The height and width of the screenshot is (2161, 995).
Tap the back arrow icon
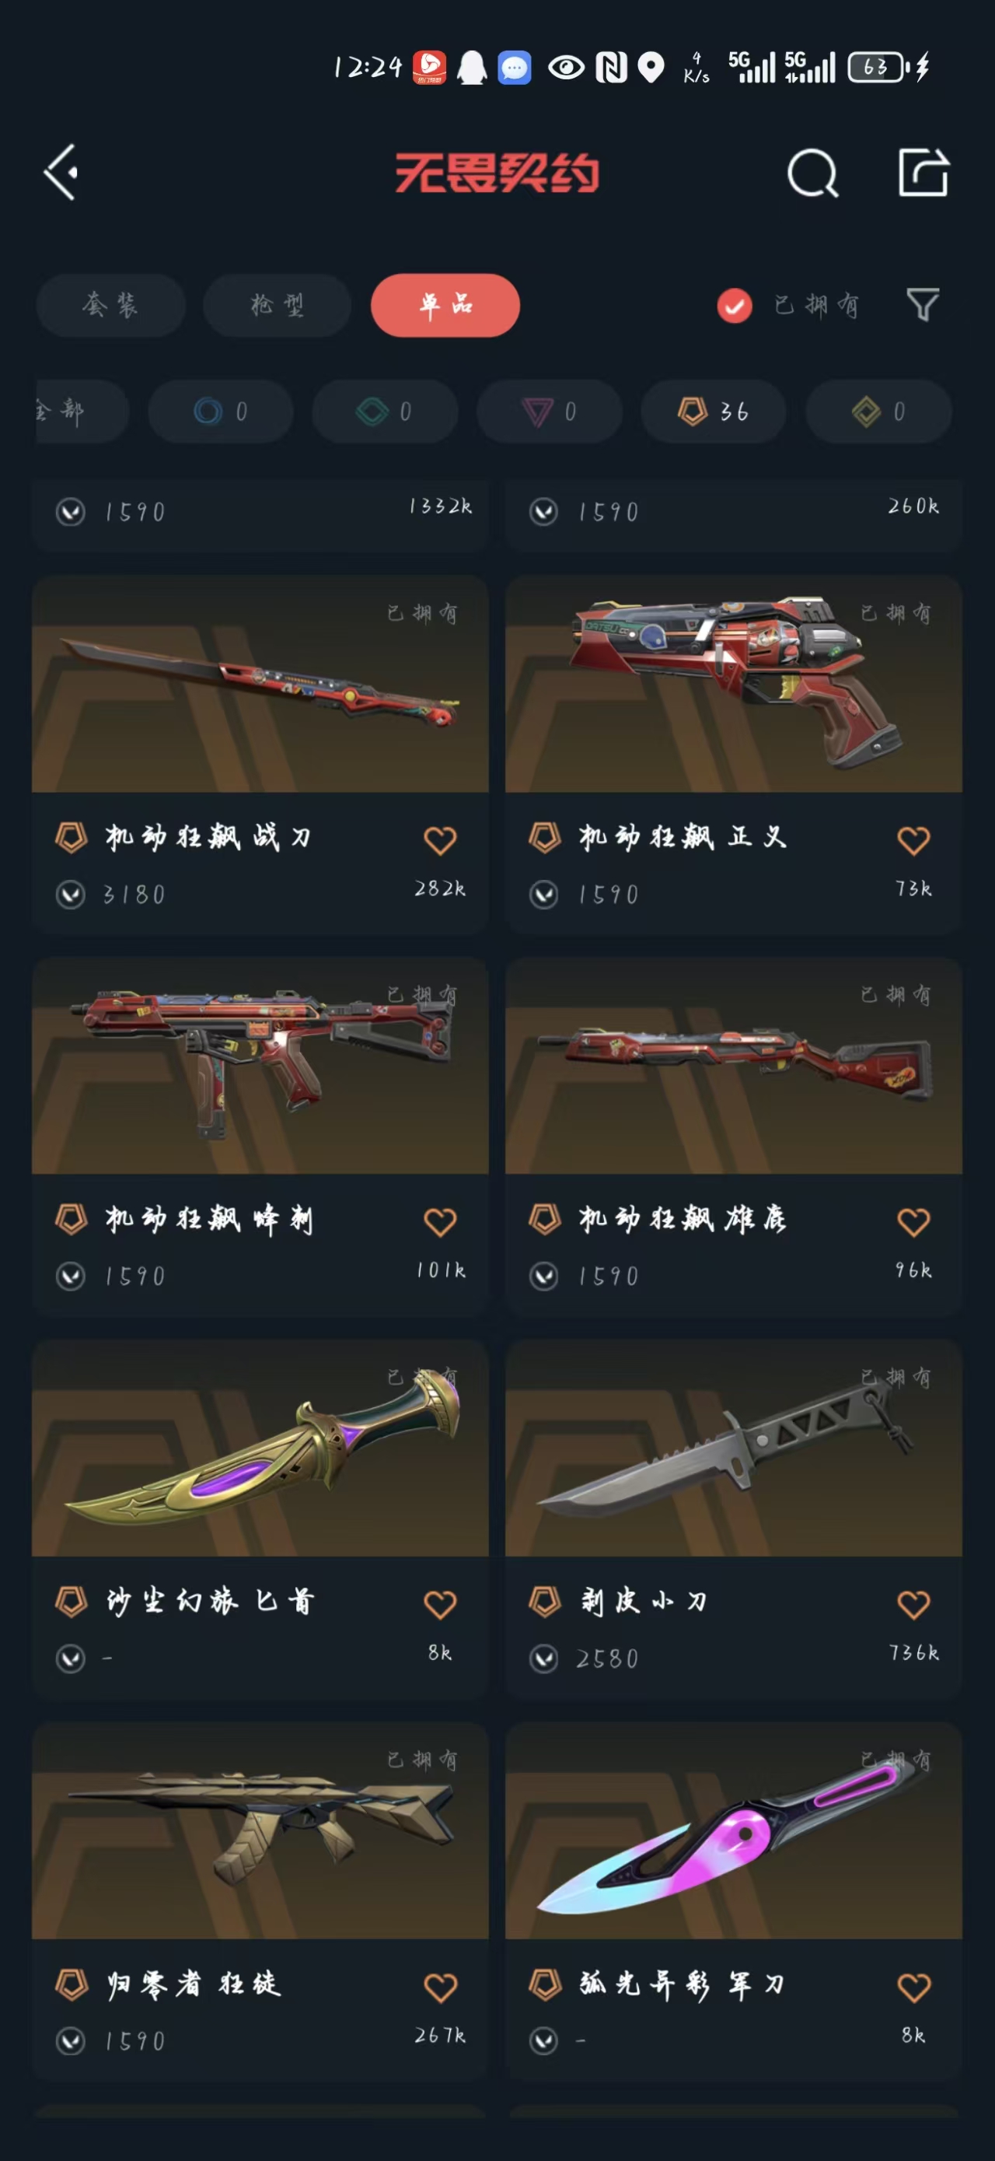[61, 173]
